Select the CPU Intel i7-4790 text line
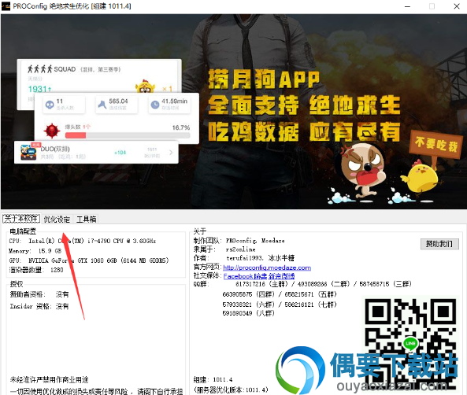Image resolution: width=467 pixels, height=395 pixels. (x=83, y=241)
